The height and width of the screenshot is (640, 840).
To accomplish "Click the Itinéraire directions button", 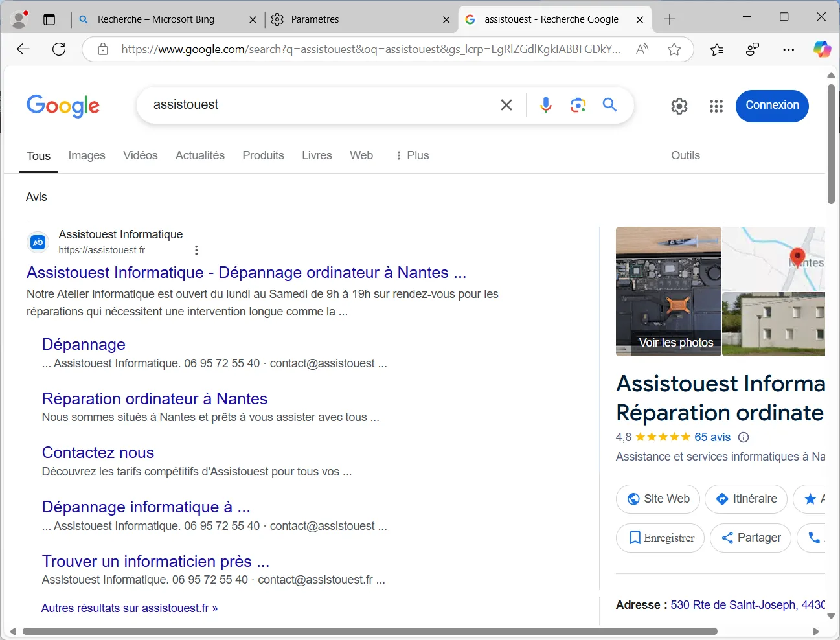I will pyautogui.click(x=746, y=499).
